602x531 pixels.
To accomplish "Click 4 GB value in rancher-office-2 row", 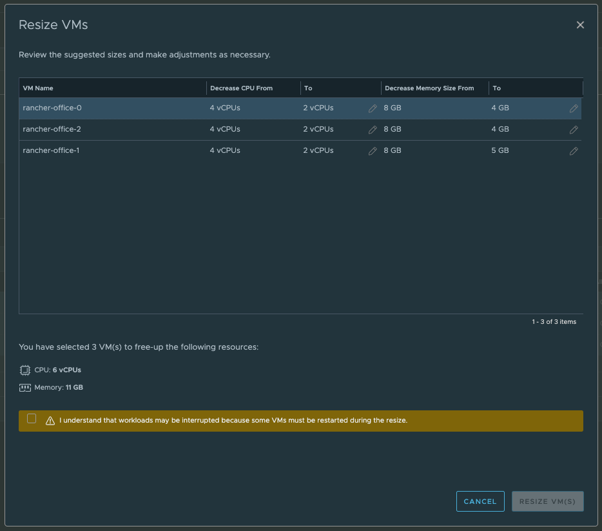I will (500, 129).
